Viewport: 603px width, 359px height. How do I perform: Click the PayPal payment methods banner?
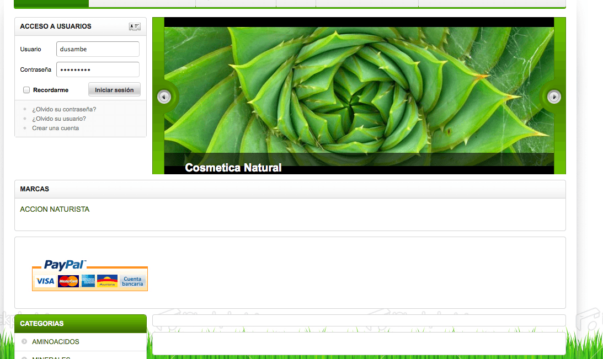pos(90,275)
